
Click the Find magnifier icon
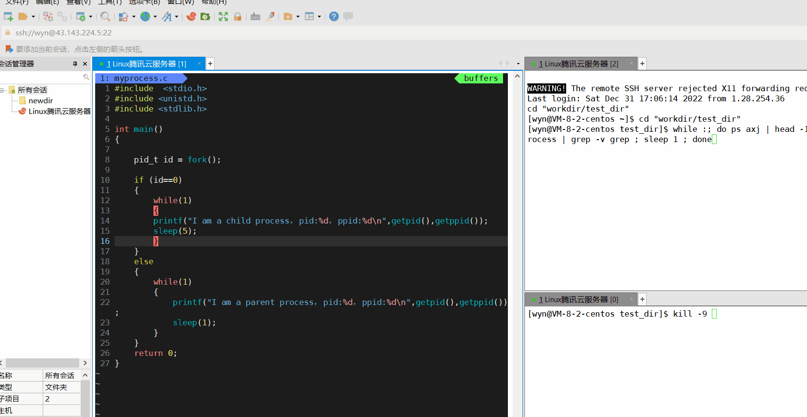[x=105, y=16]
